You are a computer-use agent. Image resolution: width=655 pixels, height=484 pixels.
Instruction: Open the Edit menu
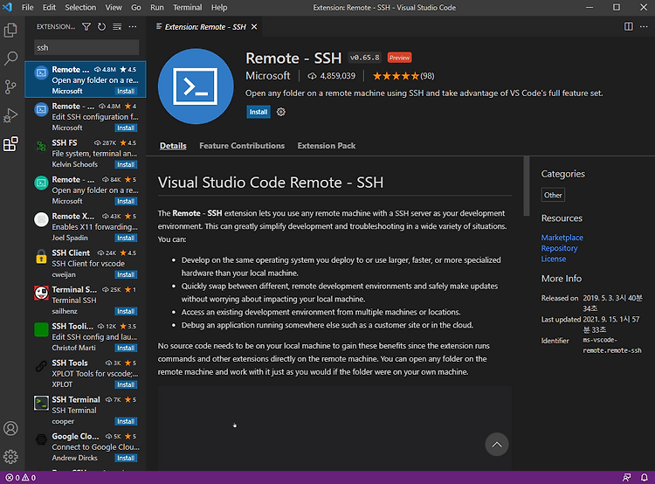pos(49,8)
